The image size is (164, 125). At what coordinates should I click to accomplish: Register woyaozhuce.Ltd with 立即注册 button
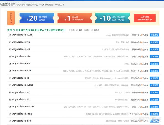(x=154, y=49)
